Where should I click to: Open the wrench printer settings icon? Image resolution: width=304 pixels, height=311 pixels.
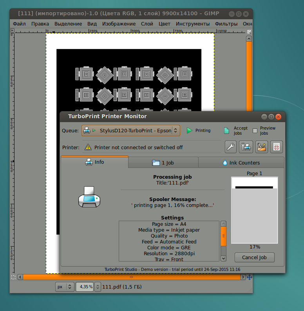(231, 147)
